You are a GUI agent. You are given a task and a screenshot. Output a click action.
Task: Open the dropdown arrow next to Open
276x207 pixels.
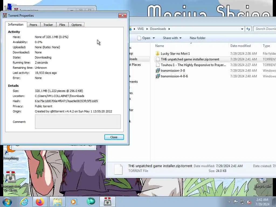tap(154, 38)
